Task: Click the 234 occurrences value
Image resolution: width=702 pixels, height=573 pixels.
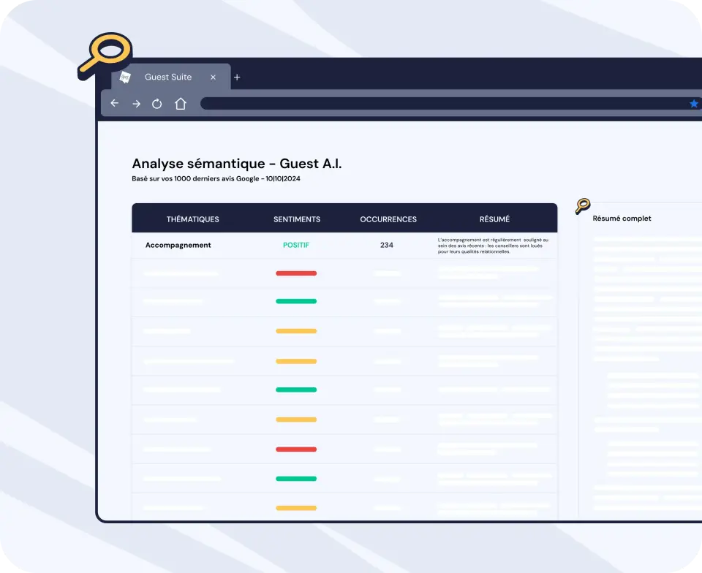Action: click(386, 245)
